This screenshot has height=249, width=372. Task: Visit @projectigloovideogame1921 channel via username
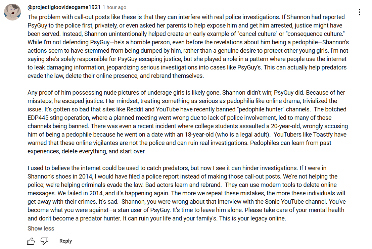click(x=64, y=7)
